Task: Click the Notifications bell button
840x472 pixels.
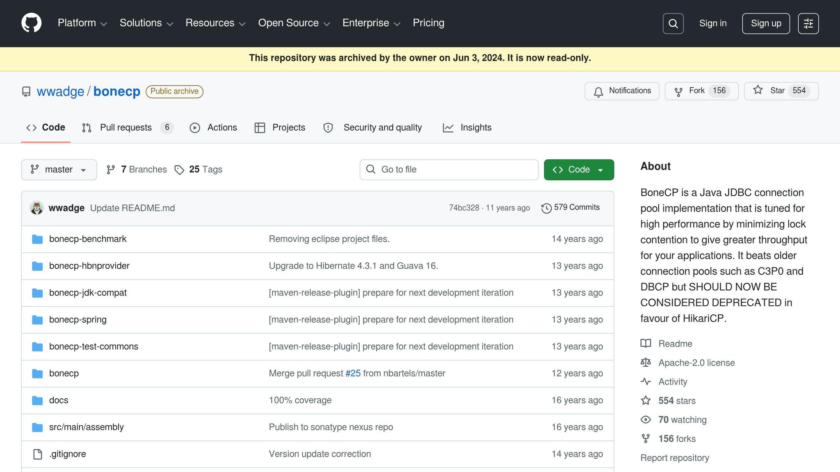Action: pyautogui.click(x=622, y=91)
